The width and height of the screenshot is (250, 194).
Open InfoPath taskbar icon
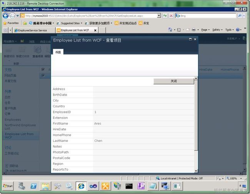(141, 186)
